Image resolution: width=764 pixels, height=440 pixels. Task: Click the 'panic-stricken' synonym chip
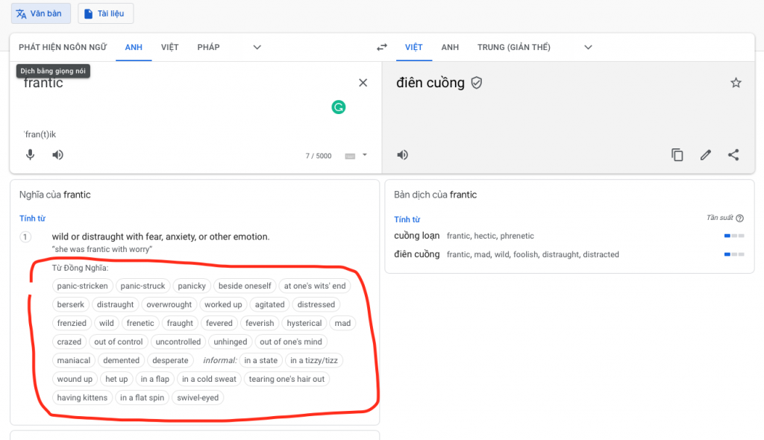click(x=83, y=286)
